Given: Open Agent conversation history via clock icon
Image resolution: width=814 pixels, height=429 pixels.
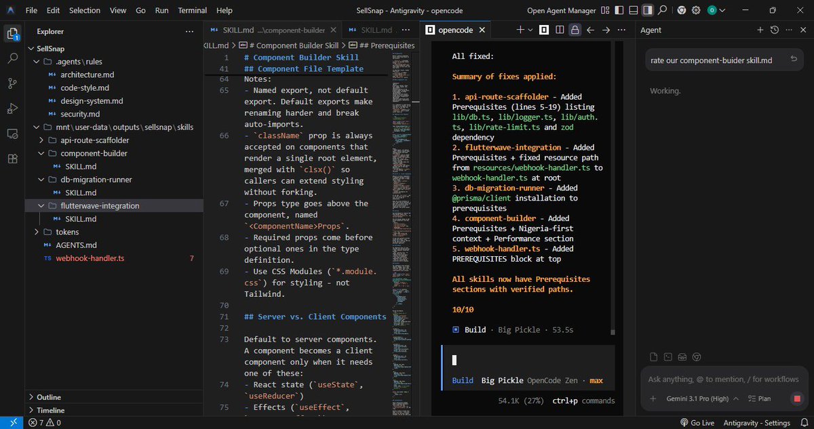Looking at the screenshot, I should coord(775,30).
